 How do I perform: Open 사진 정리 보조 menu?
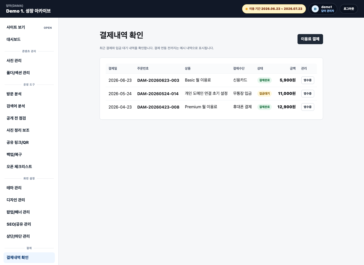(29, 130)
